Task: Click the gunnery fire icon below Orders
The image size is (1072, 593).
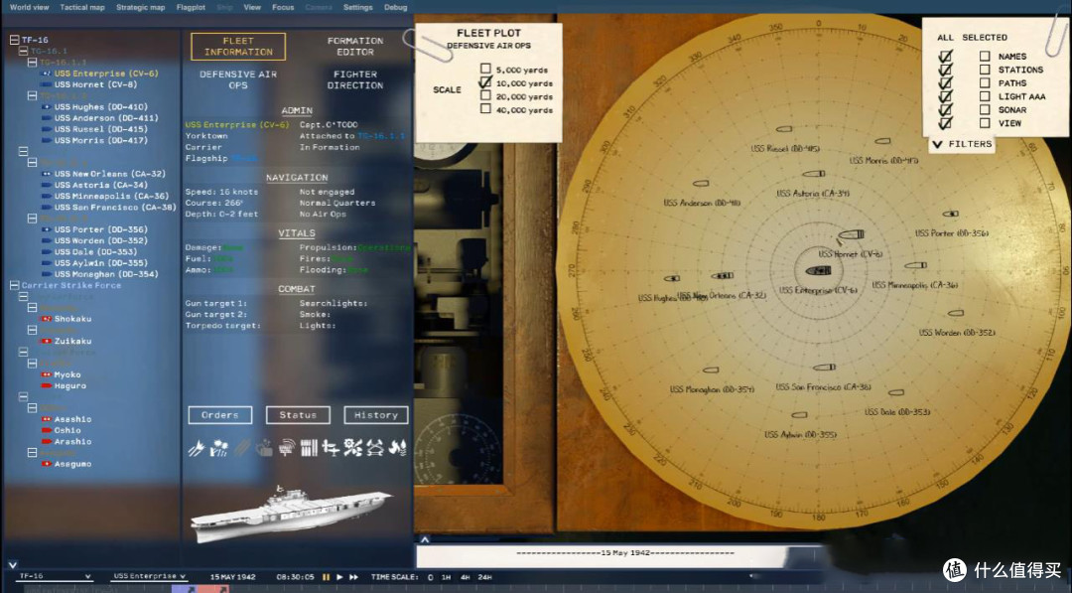Action: (x=197, y=448)
